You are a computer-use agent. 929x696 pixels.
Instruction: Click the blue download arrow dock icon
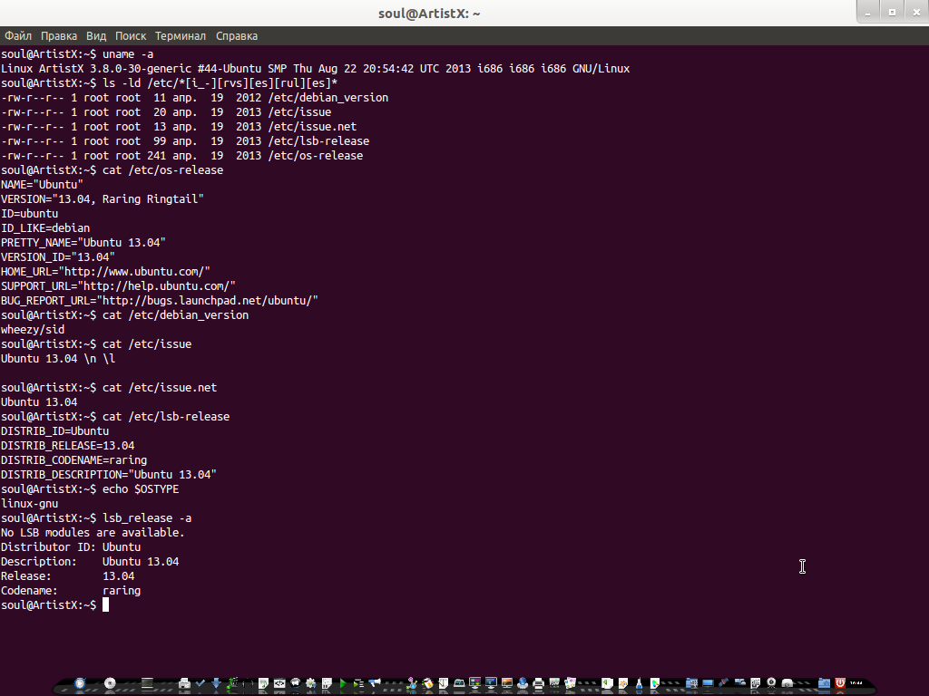pyautogui.click(x=216, y=683)
